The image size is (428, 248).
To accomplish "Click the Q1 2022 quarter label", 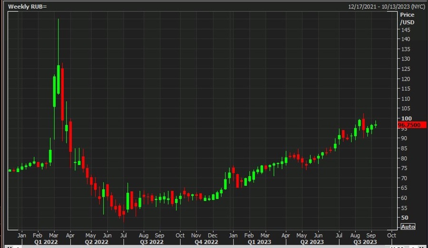I will [46, 242].
